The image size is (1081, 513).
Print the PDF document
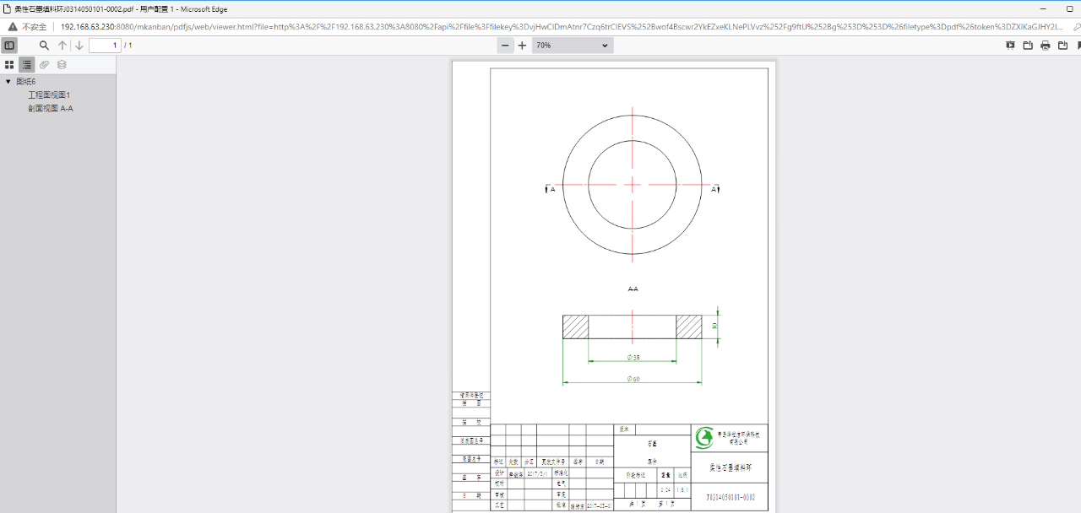click(x=1046, y=46)
